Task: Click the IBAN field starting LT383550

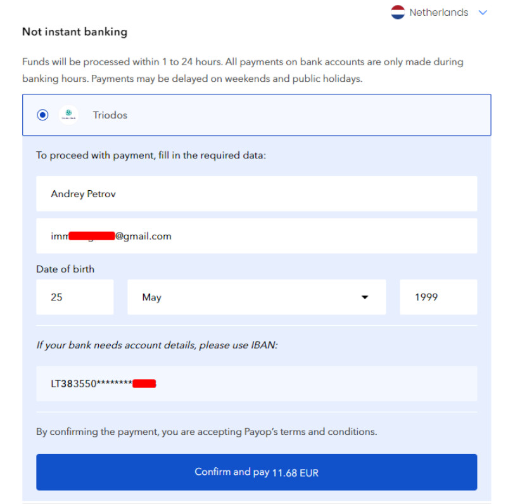Action: point(257,384)
